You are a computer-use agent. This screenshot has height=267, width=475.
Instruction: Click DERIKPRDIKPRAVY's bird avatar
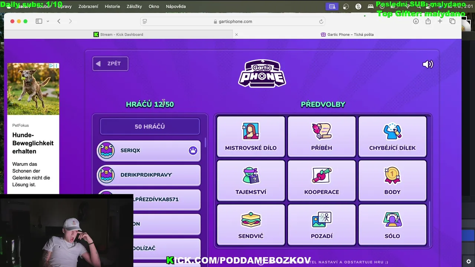click(x=107, y=175)
